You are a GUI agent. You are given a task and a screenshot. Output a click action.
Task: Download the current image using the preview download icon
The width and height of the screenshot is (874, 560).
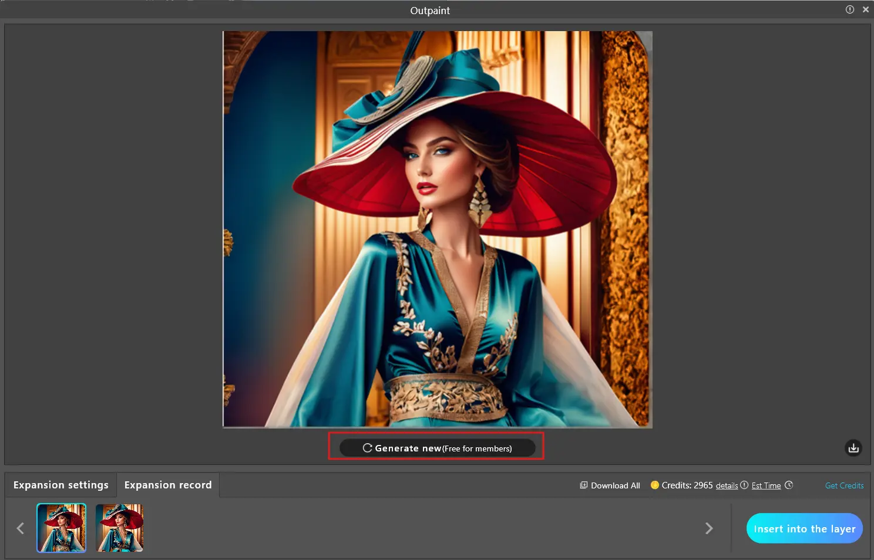[853, 448]
